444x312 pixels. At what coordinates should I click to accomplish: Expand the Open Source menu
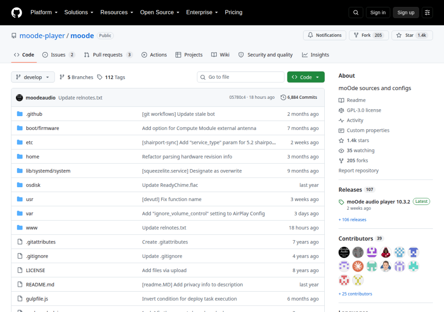click(x=160, y=13)
